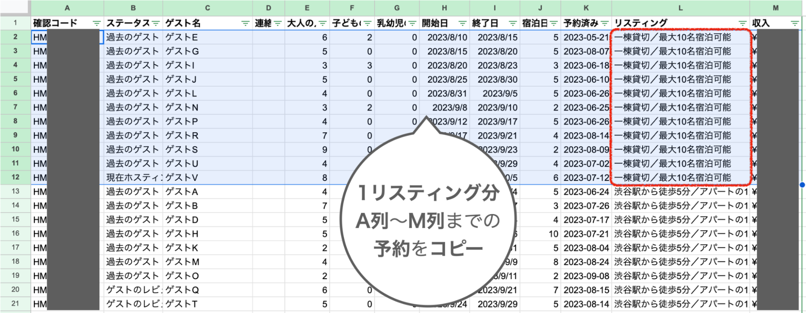The image size is (806, 313).
Task: Select row 12 via its row number
Action: point(15,177)
